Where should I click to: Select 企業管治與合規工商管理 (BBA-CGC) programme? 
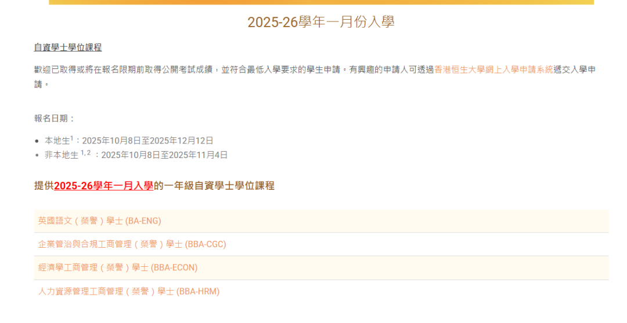point(132,244)
